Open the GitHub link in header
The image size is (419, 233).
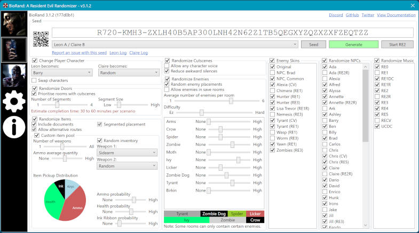(352, 15)
